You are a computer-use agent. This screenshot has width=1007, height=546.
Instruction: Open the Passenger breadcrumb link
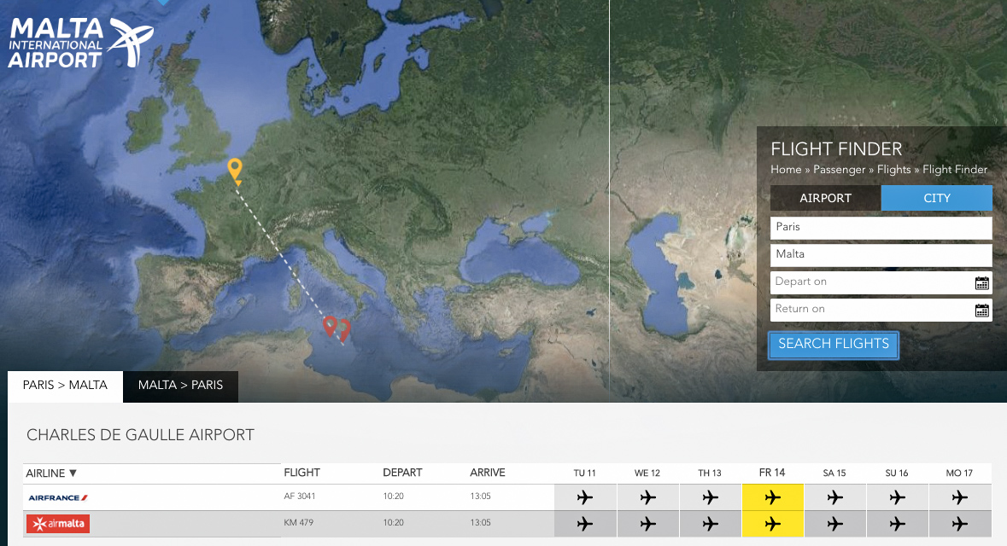coord(840,170)
